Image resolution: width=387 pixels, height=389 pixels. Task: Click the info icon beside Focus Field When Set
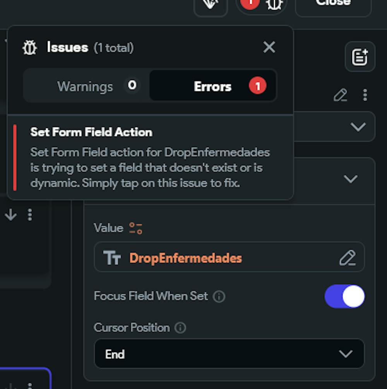click(x=219, y=296)
